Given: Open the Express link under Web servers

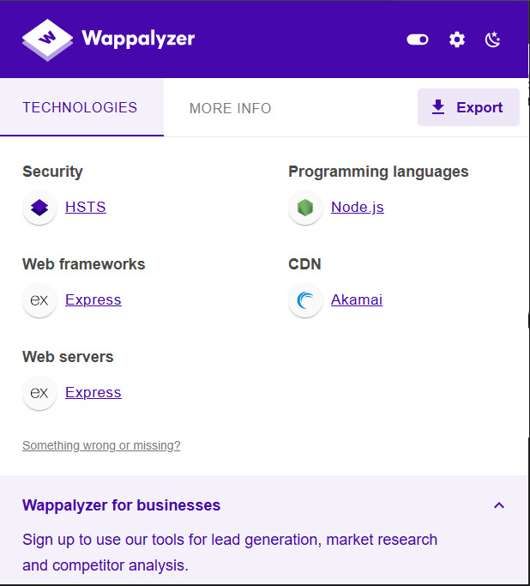Looking at the screenshot, I should point(93,392).
